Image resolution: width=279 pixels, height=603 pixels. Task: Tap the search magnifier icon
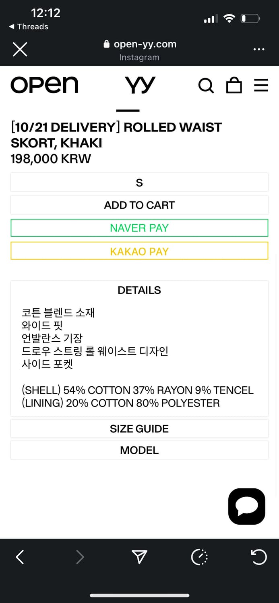[206, 85]
